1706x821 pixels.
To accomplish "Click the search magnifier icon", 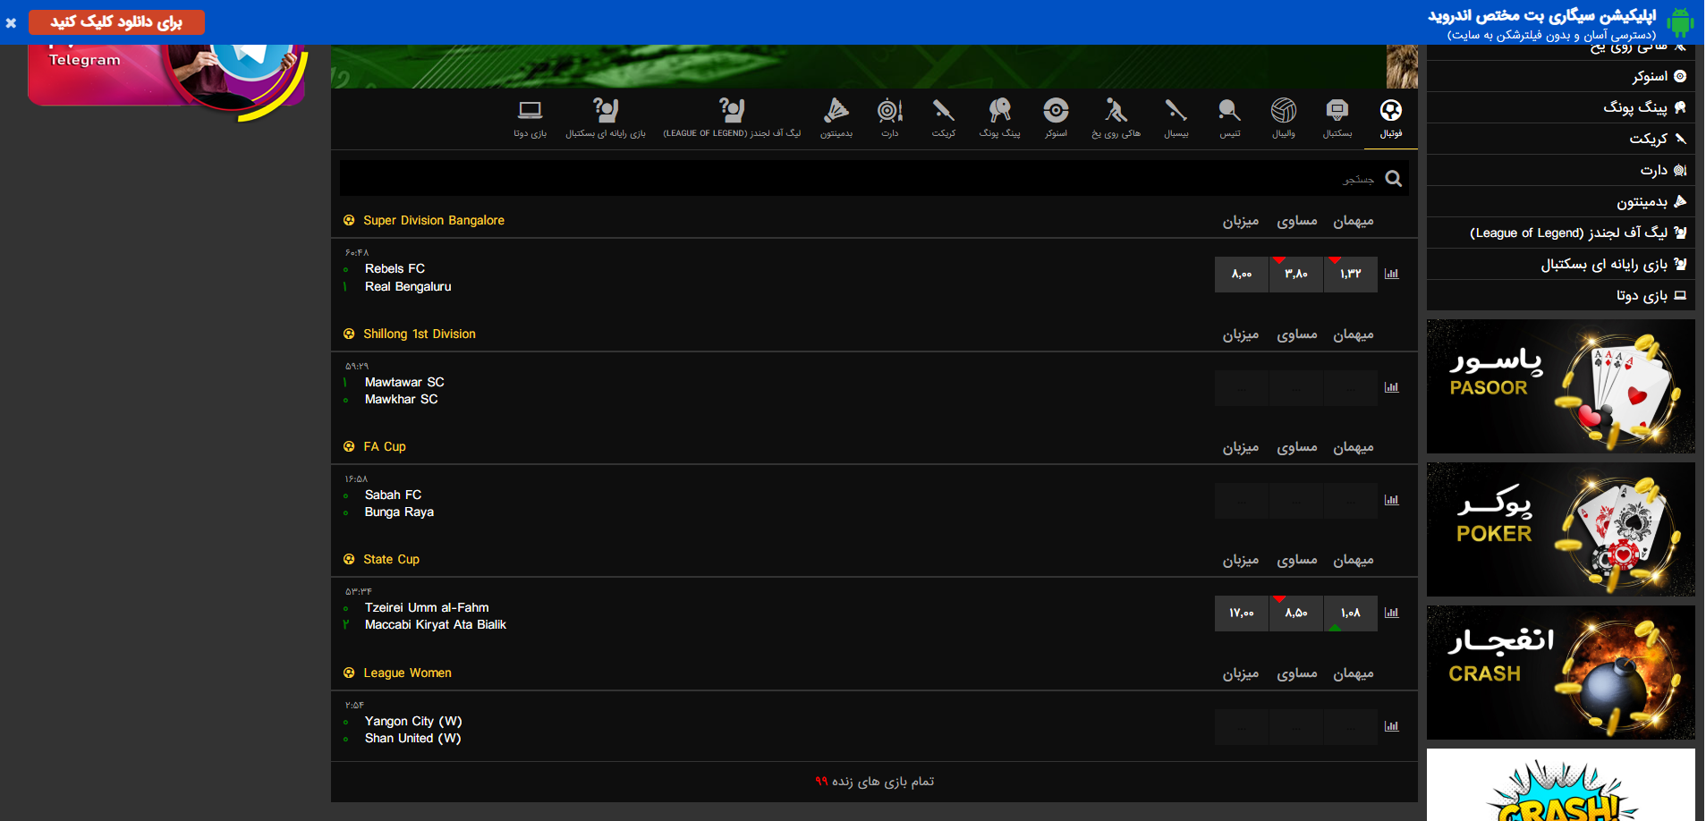I will [x=1393, y=179].
